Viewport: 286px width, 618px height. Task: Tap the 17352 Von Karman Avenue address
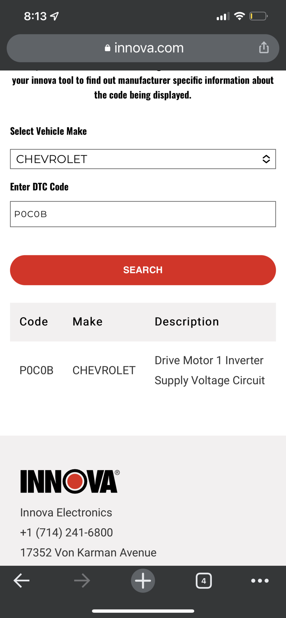pyautogui.click(x=88, y=552)
